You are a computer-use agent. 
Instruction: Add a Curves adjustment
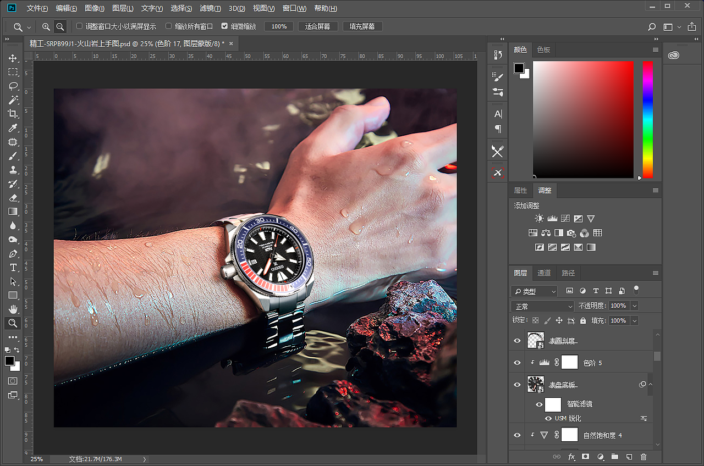565,219
